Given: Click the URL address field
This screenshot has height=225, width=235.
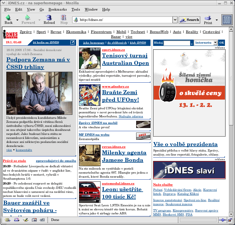Looking at the screenshot, I should click(x=122, y=20).
